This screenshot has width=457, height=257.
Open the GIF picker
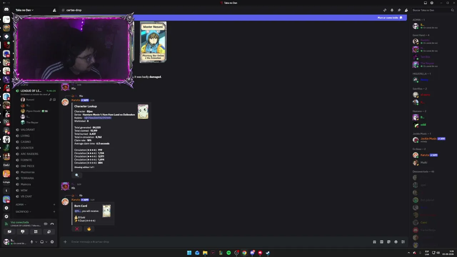(382, 242)
